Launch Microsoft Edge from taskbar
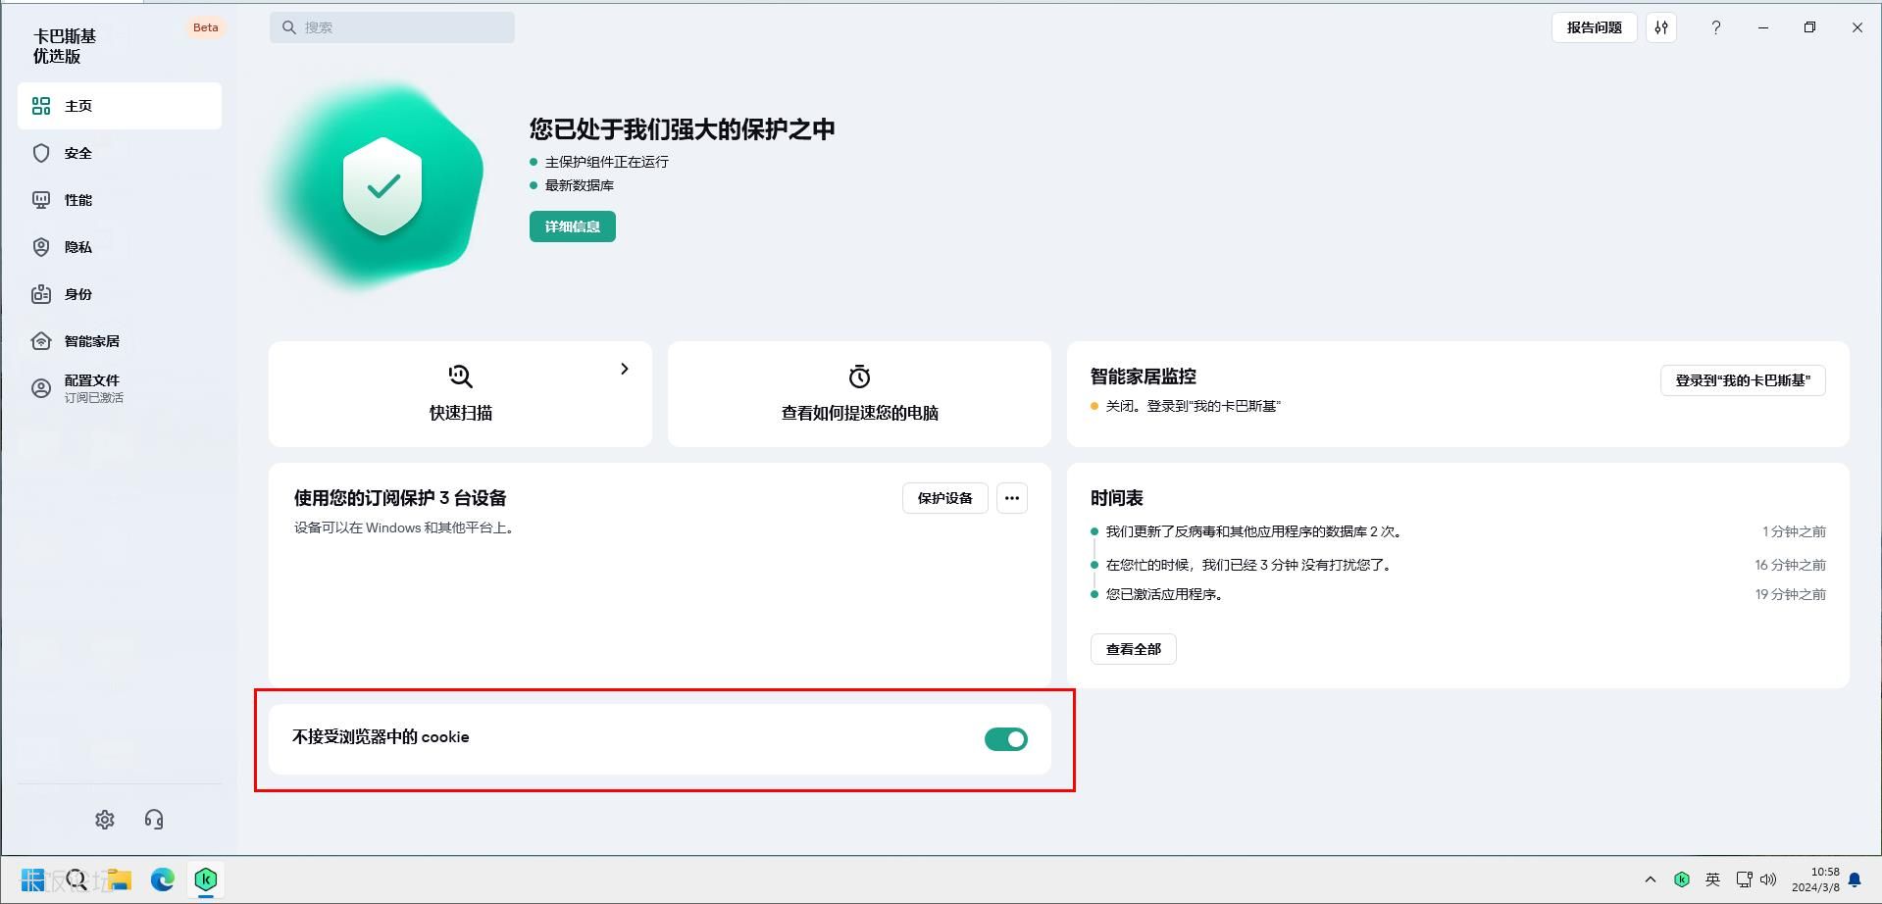The image size is (1882, 904). pos(163,879)
